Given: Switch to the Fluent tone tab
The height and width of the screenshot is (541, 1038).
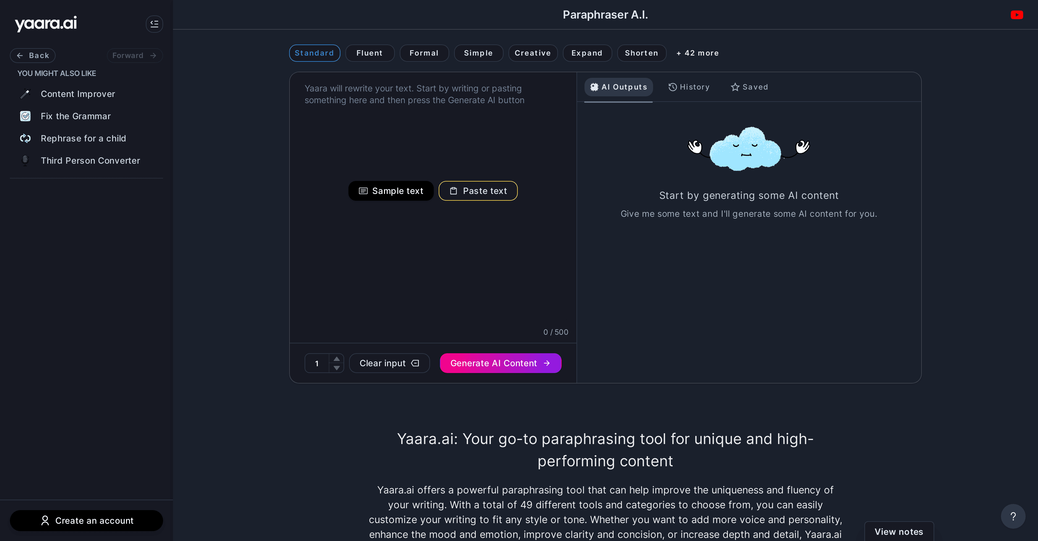Looking at the screenshot, I should coord(369,53).
